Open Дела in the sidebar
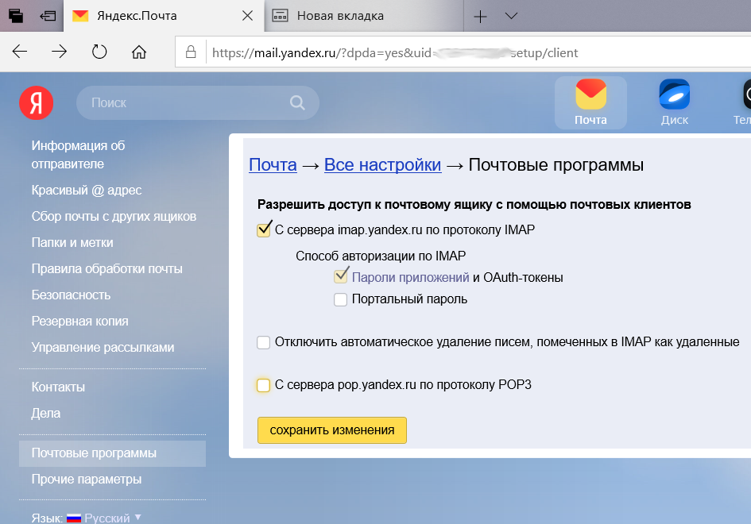This screenshot has height=524, width=751. point(46,413)
